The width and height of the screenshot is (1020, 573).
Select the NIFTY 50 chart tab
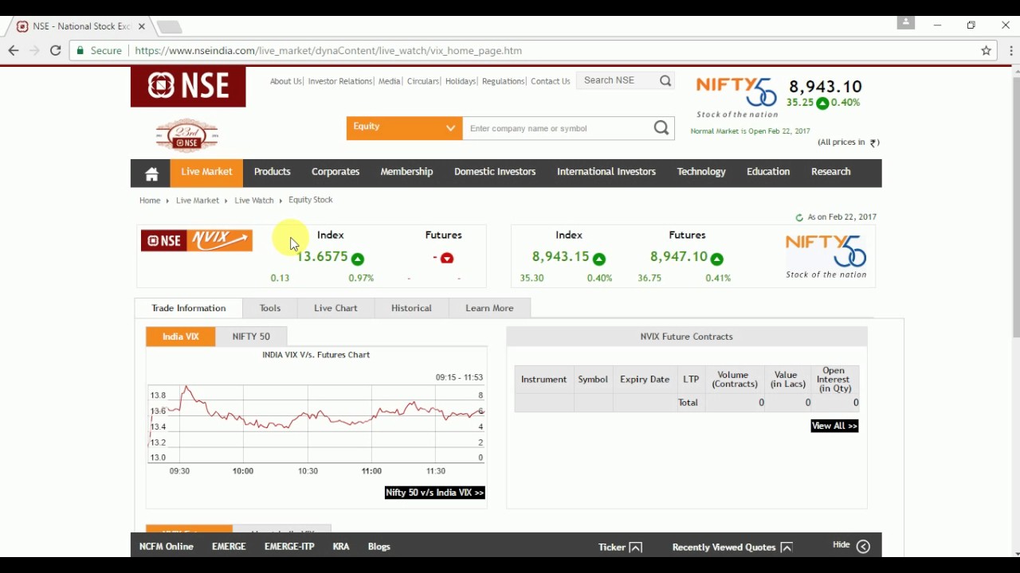point(251,337)
